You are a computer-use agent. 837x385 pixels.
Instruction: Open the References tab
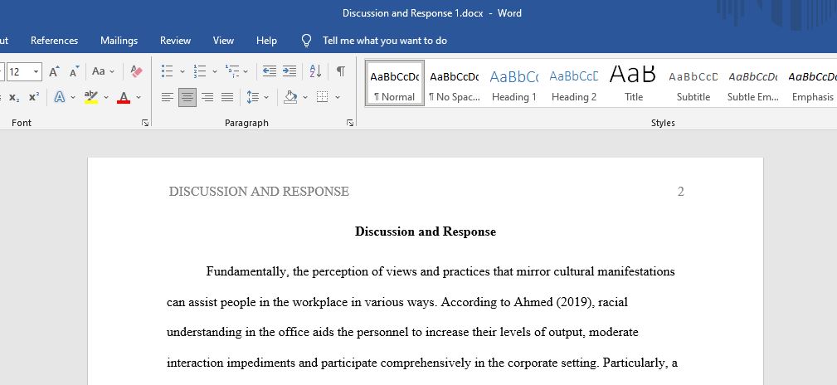pyautogui.click(x=55, y=41)
